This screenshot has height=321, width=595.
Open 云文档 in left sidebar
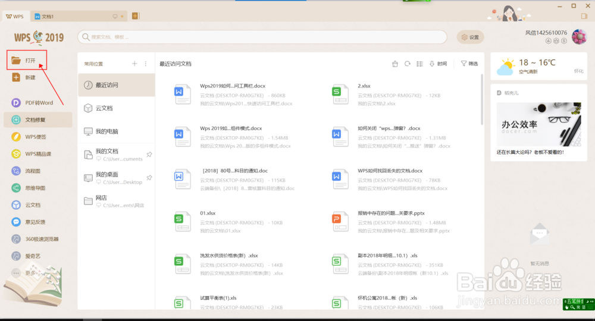[26, 205]
